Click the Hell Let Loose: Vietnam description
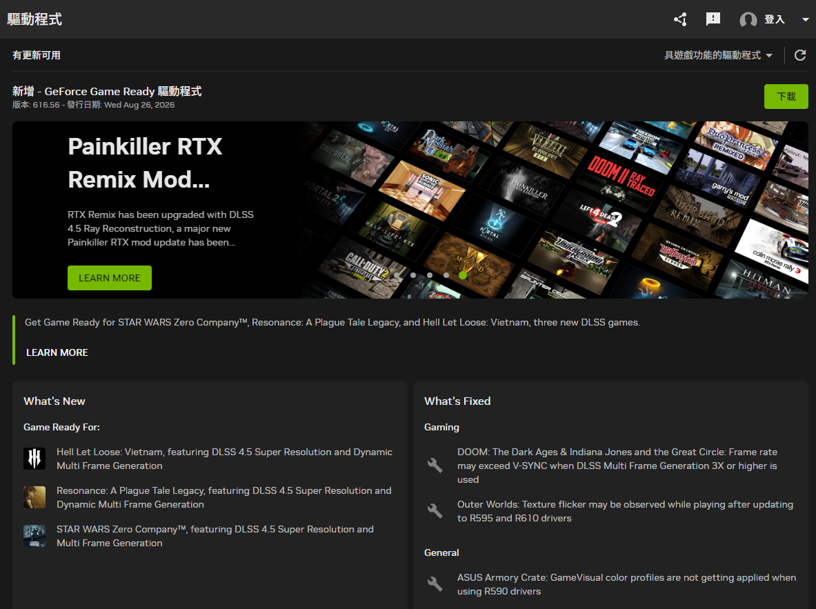Screen dimensions: 816x609 pos(224,459)
